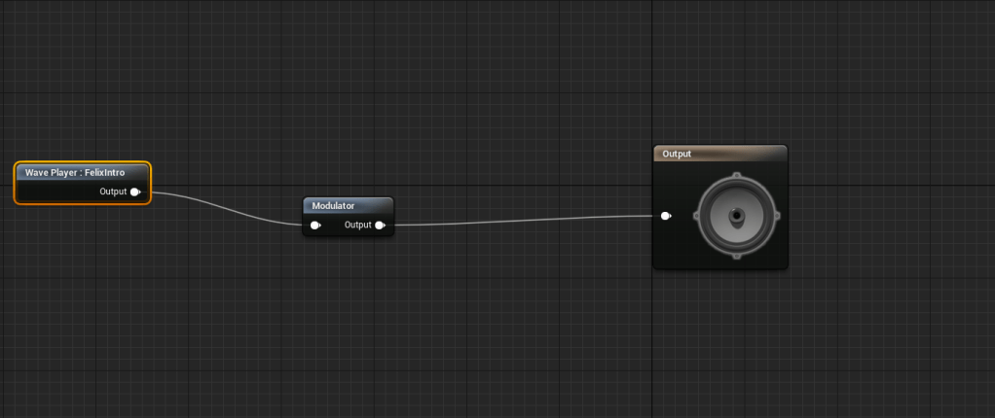Click the speaker icon in Output node
995x418 pixels.
736,216
